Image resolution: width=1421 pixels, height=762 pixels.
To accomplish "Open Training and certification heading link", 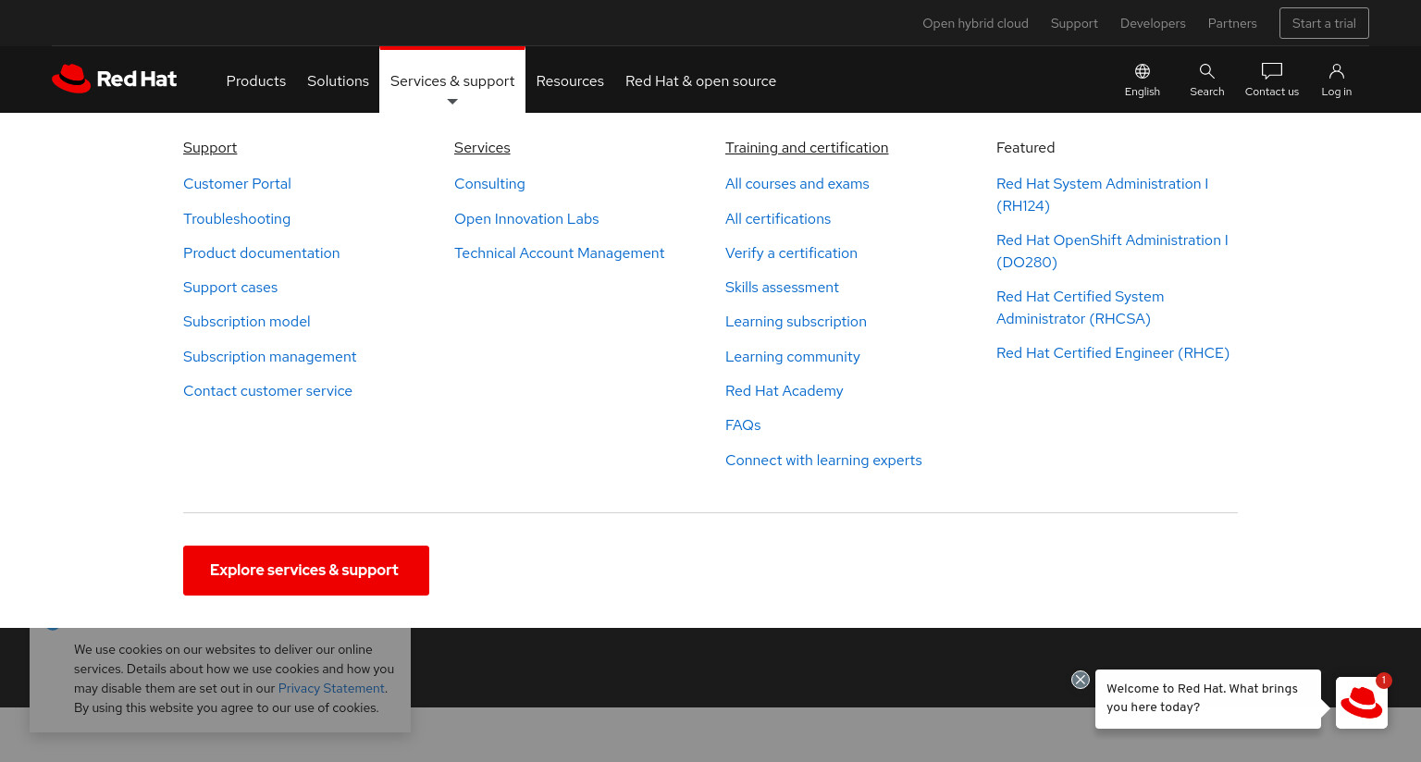I will 807,147.
